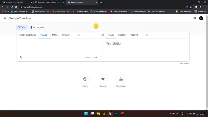Open the browser extensions puzzle icon
The width and height of the screenshot is (208, 117).
pos(196,7)
